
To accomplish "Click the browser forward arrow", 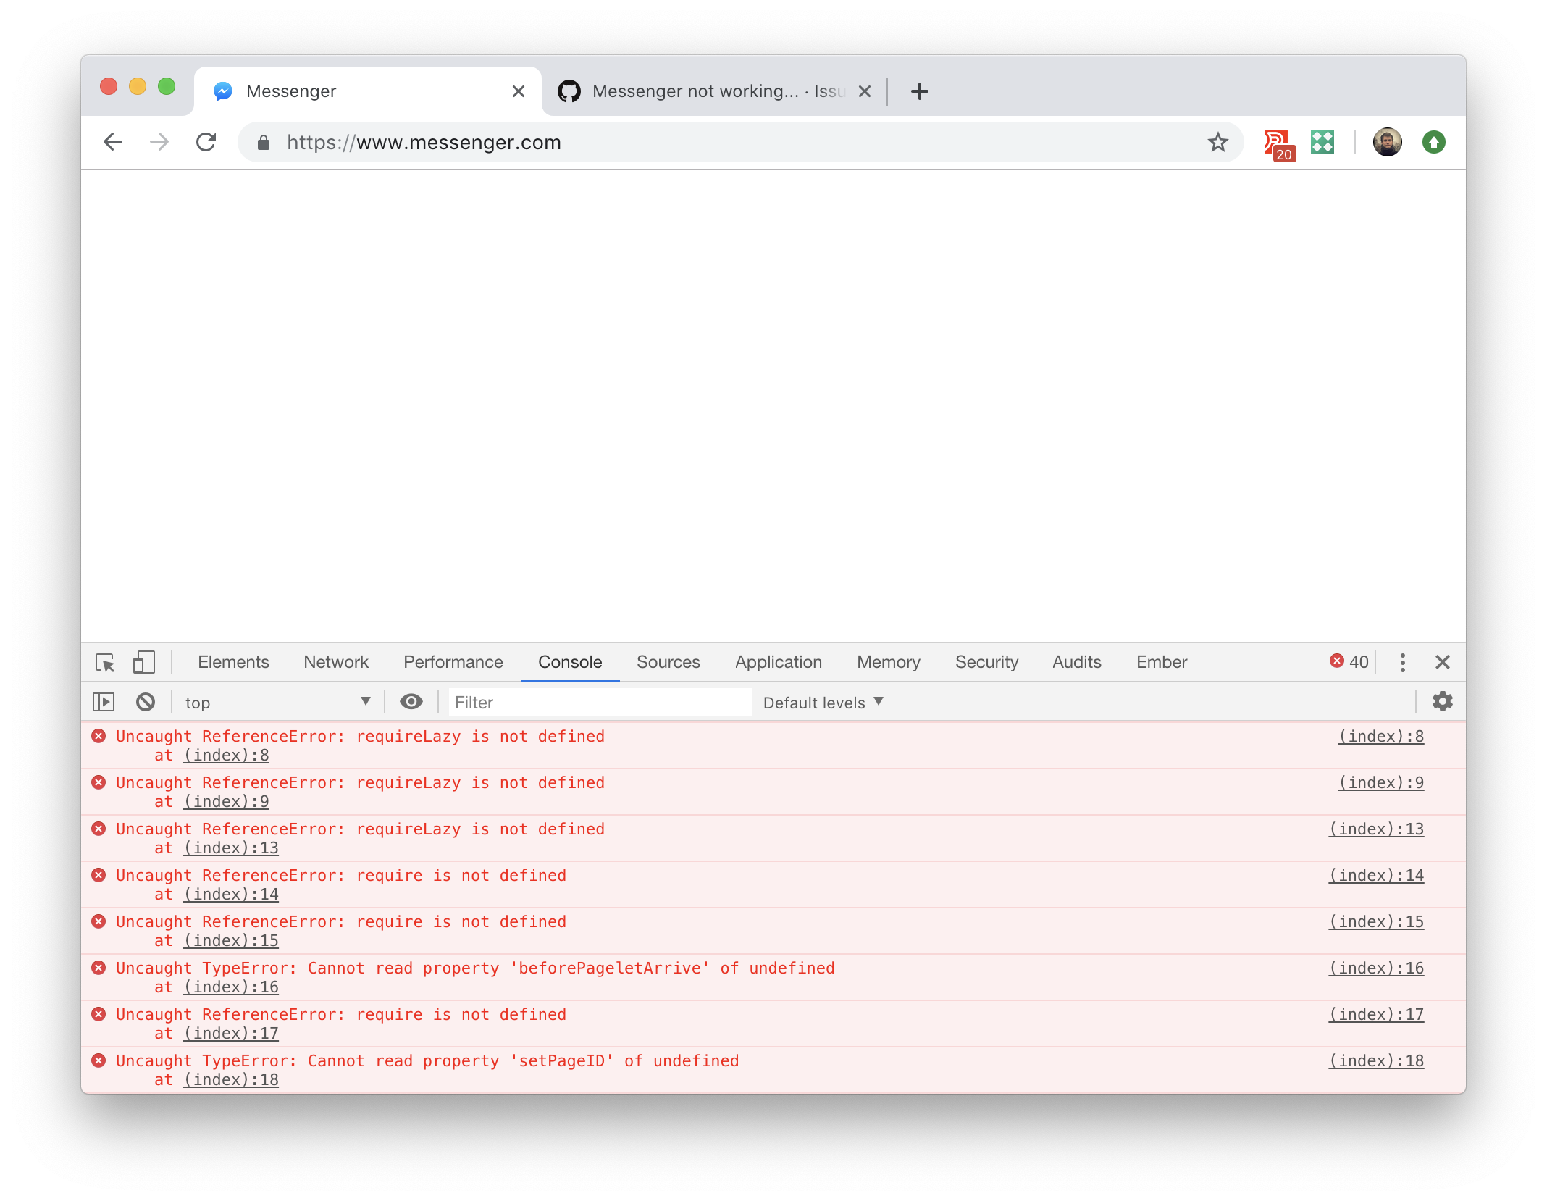I will (x=159, y=142).
